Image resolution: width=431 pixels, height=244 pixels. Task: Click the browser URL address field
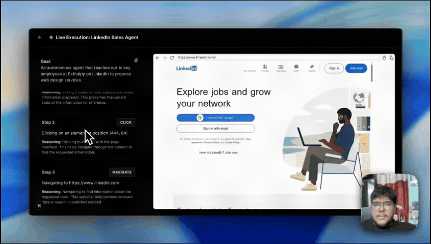278,57
